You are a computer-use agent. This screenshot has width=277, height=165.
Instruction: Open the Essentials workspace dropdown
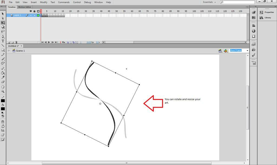[x=209, y=2]
